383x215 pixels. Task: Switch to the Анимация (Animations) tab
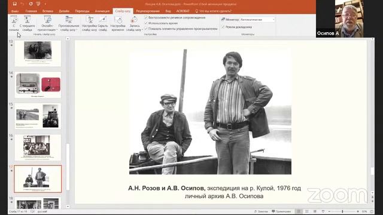click(x=102, y=11)
